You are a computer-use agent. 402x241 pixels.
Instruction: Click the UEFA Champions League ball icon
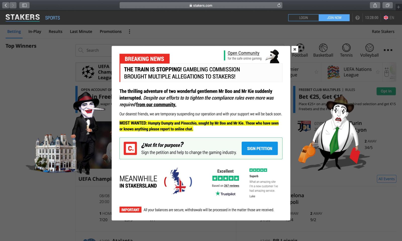click(88, 72)
